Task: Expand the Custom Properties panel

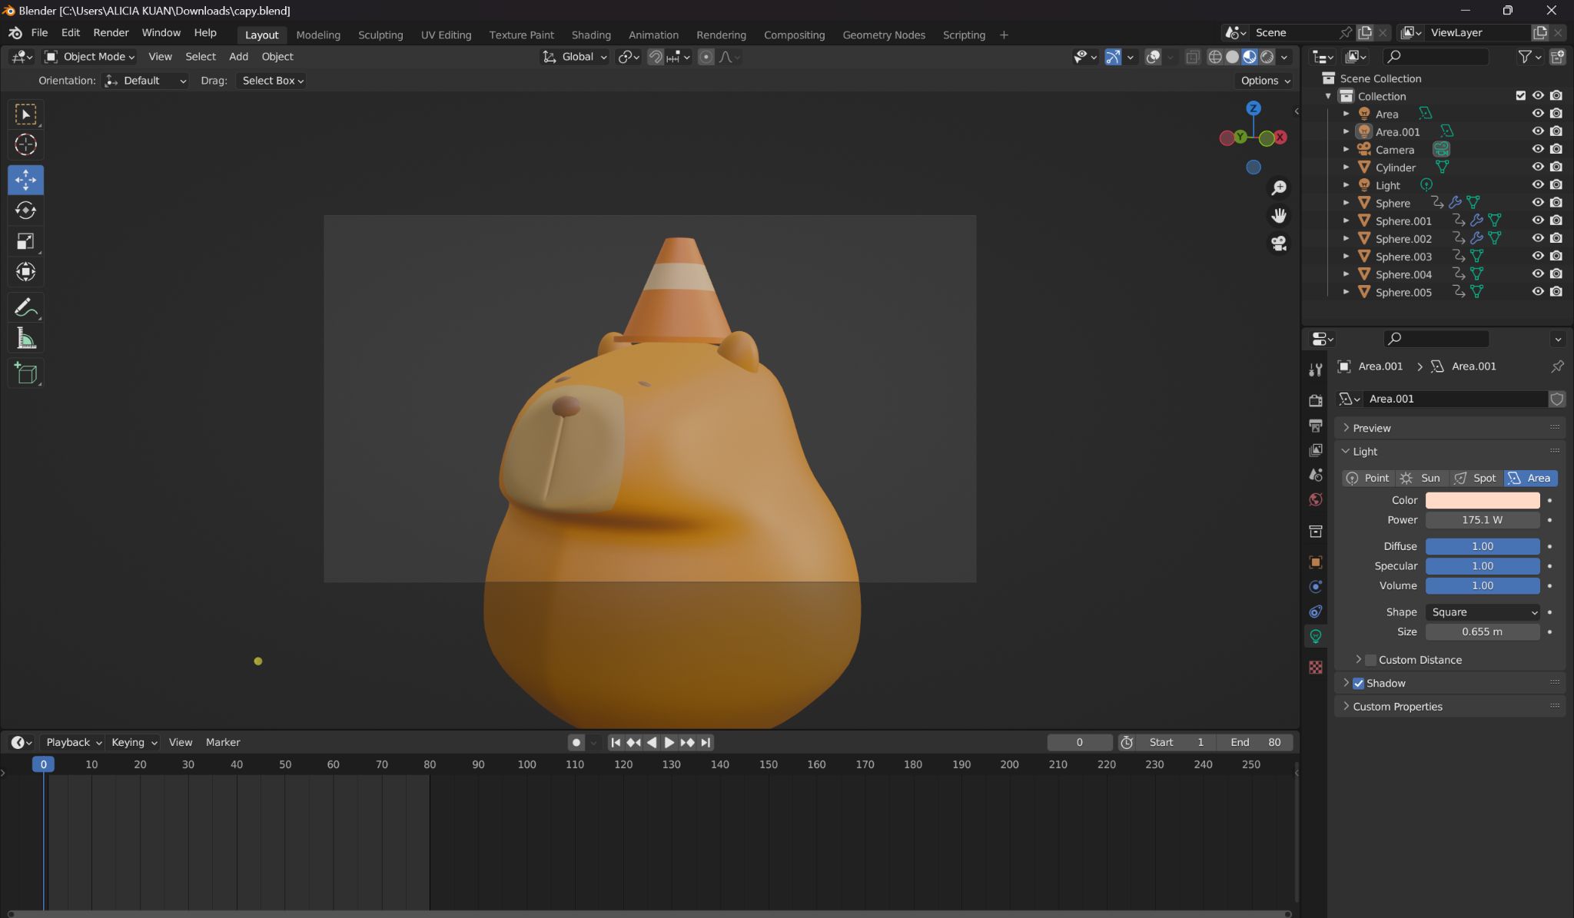Action: pos(1397,707)
